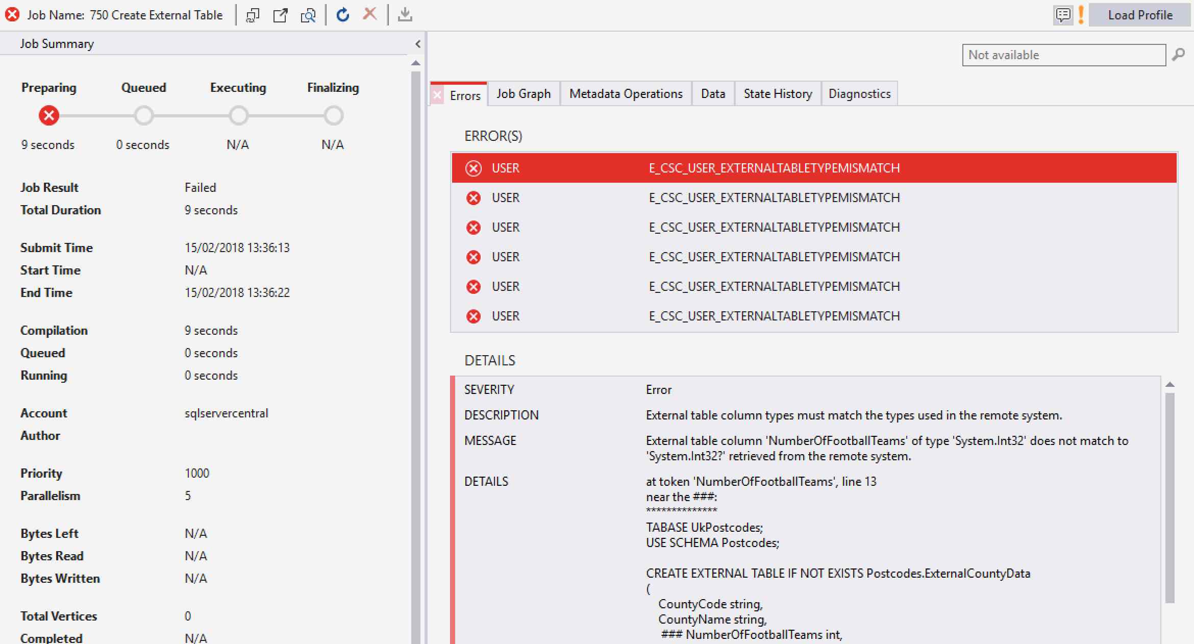Collapse the Job Summary panel chevron
Image resolution: width=1194 pixels, height=644 pixels.
coord(418,44)
